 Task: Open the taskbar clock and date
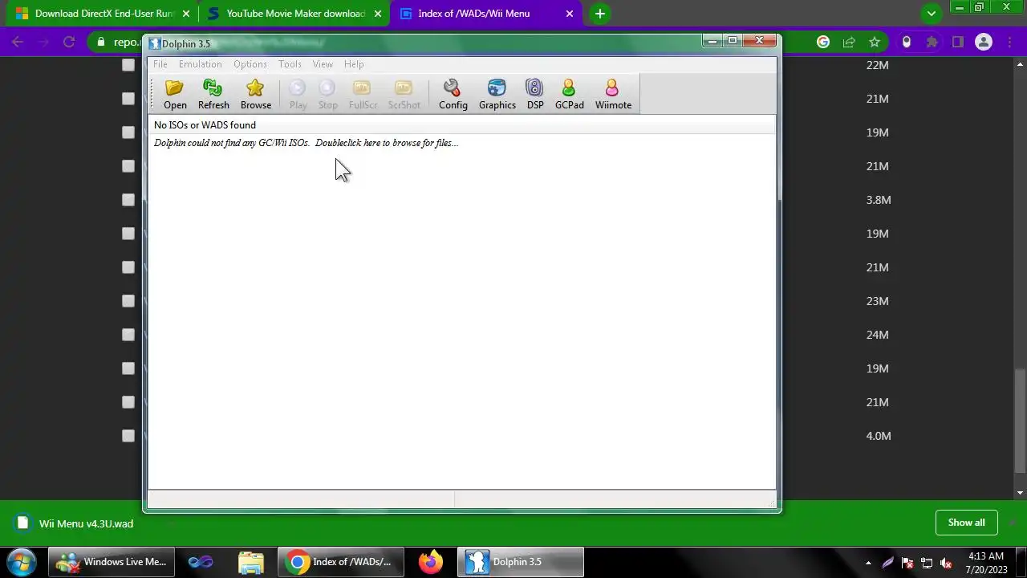click(986, 563)
